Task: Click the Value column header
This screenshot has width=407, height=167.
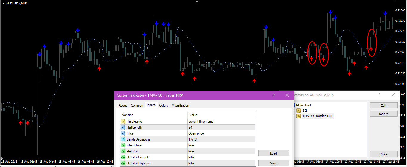Action: 221,115
